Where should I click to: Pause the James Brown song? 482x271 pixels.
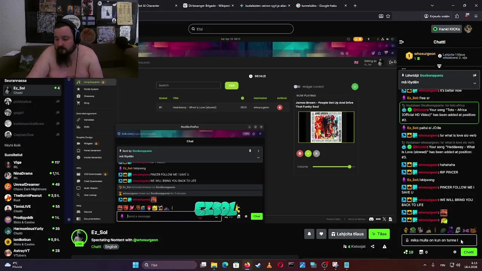point(316,153)
